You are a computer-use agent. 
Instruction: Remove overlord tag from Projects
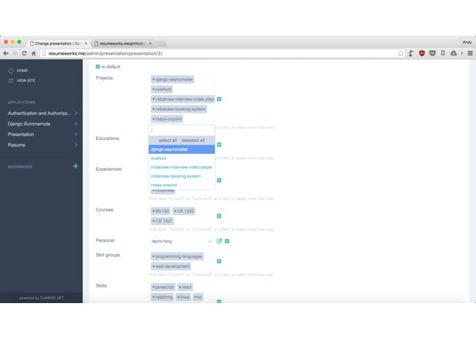click(x=153, y=90)
